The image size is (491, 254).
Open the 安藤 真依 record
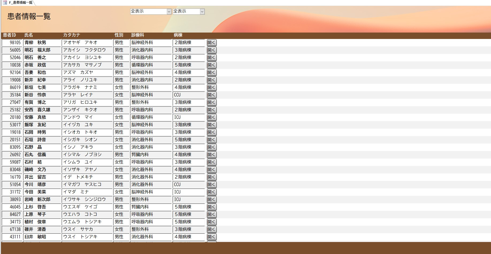pyautogui.click(x=212, y=117)
